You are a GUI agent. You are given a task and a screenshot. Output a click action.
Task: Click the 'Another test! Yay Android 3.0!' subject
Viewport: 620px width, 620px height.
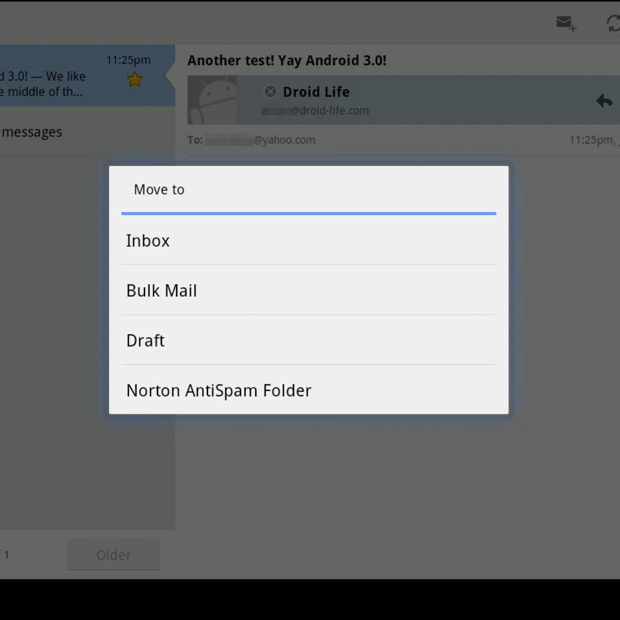click(287, 60)
